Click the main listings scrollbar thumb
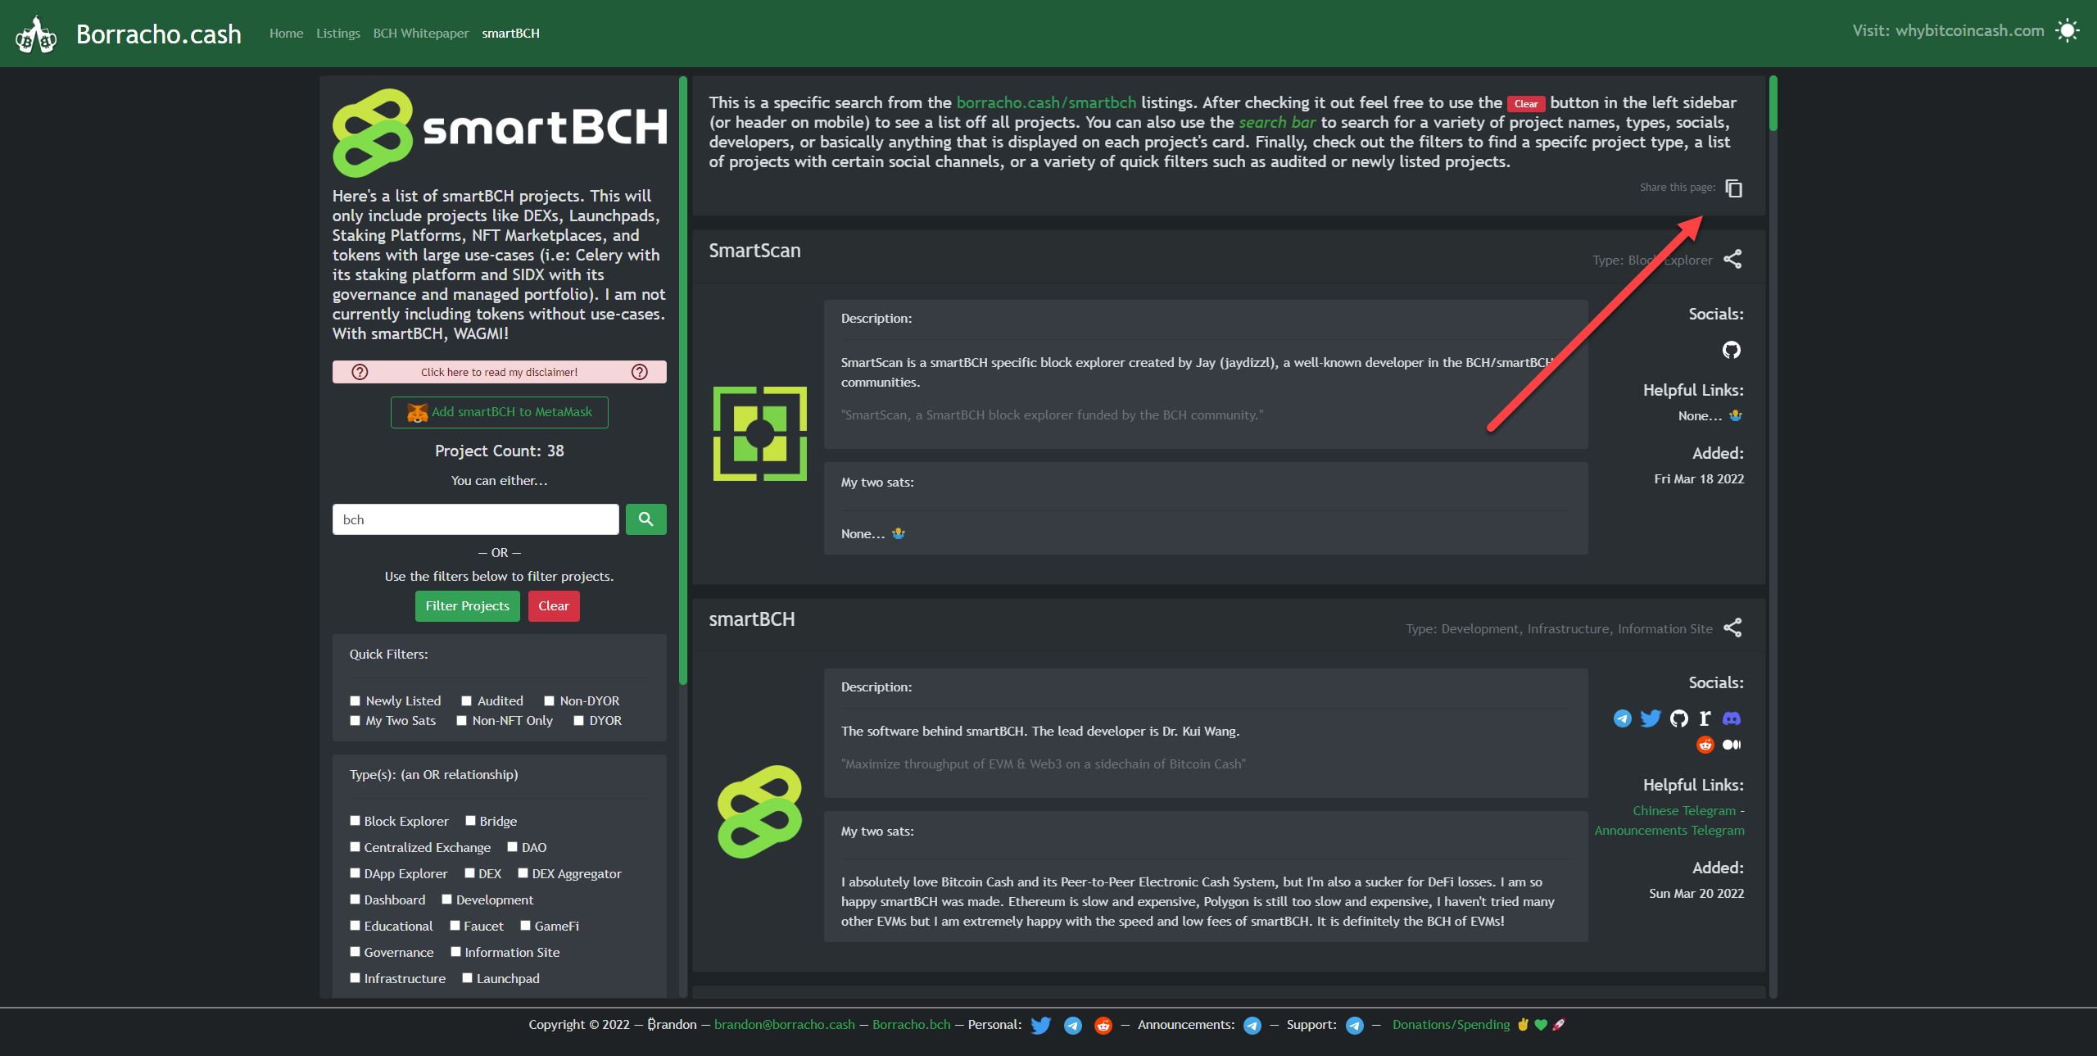Viewport: 2097px width, 1056px height. point(1773,103)
